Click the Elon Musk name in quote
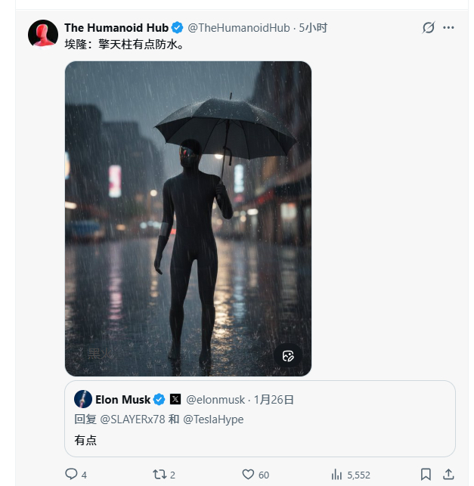This screenshot has height=486, width=474. coord(122,400)
